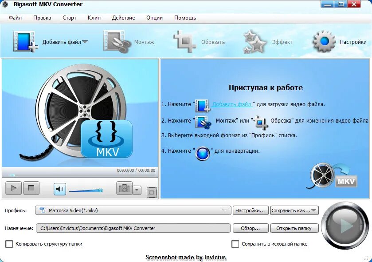Viewport: 372px width, 262px height.
Task: Open the Эффект stars tool
Action: (x=255, y=42)
